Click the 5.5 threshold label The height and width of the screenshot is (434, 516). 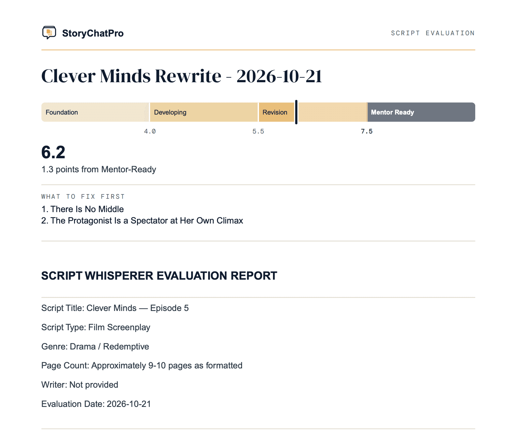(x=258, y=131)
